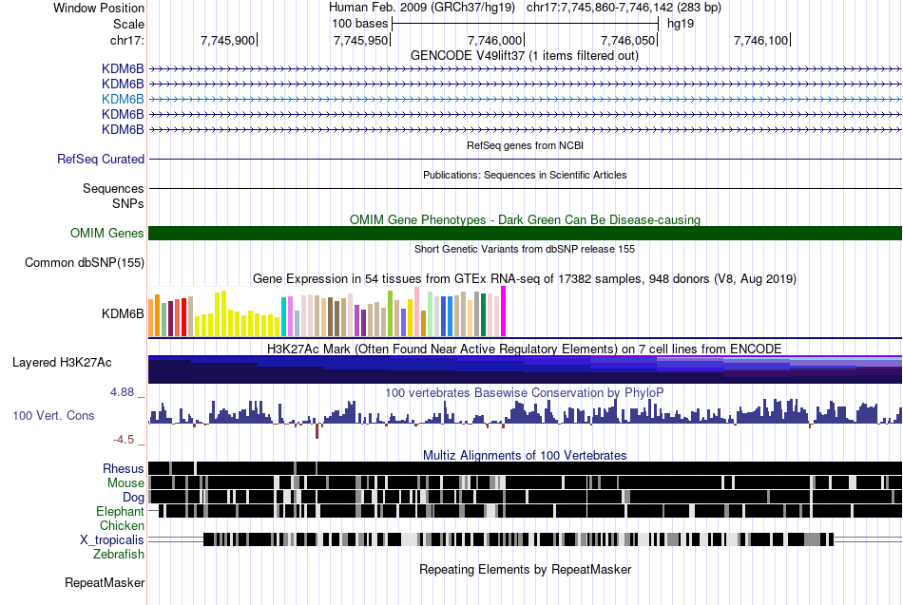Click the 4.88 conservation axis maximum
Image resolution: width=903 pixels, height=605 pixels.
pos(122,392)
